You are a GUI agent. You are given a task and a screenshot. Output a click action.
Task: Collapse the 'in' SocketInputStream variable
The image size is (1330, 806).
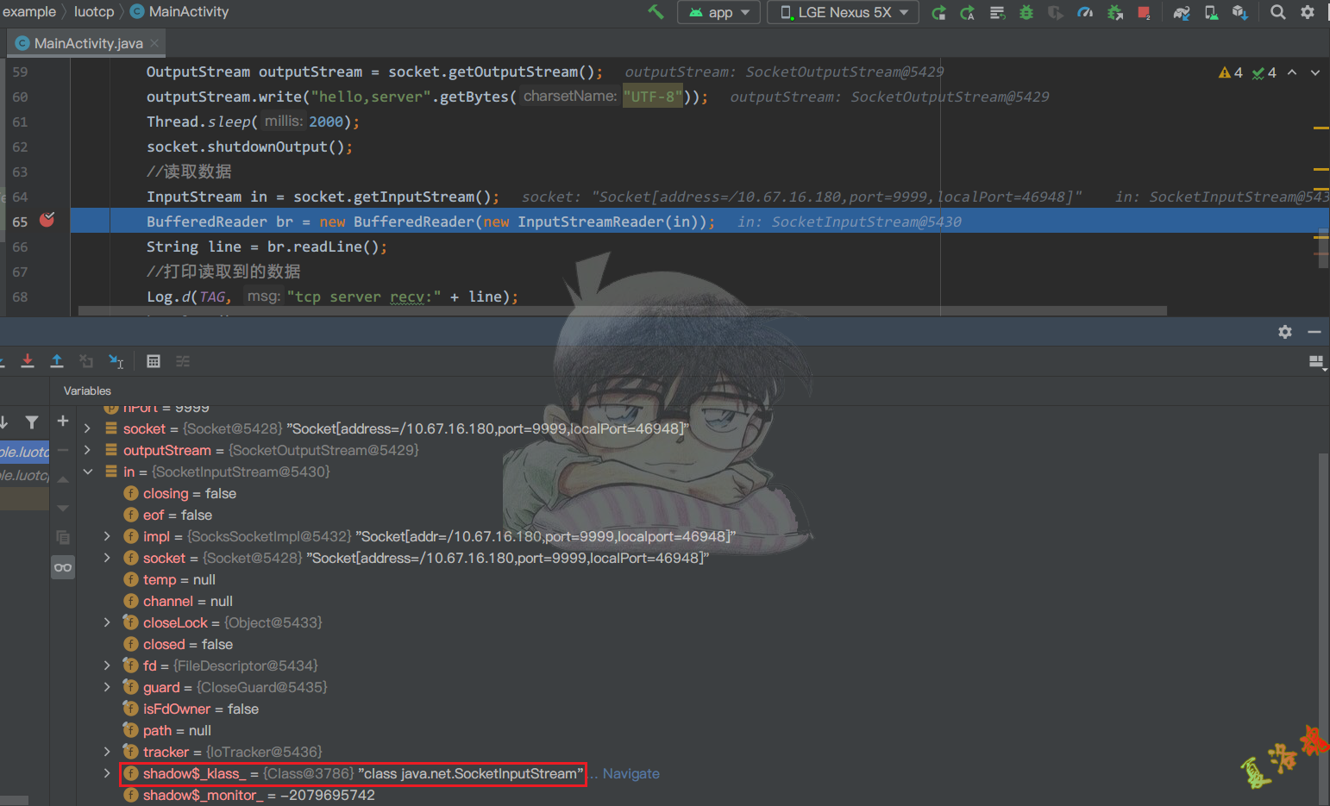(x=87, y=472)
